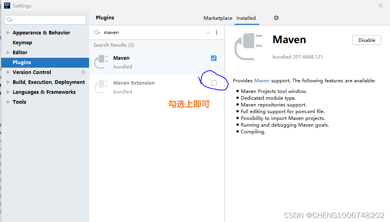Viewport: 390px width, 222px height.
Task: Click the Search Results (2) header
Action: point(114,45)
